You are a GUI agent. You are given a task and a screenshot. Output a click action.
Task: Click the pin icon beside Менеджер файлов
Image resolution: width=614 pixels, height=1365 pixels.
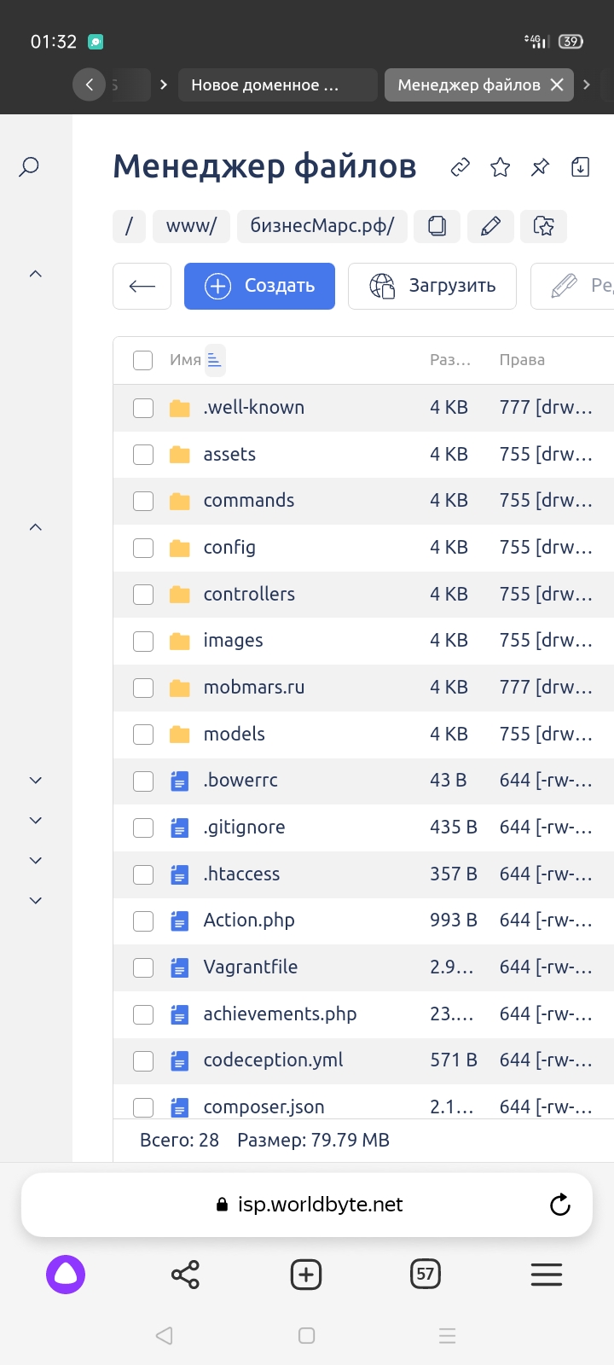[x=540, y=167]
